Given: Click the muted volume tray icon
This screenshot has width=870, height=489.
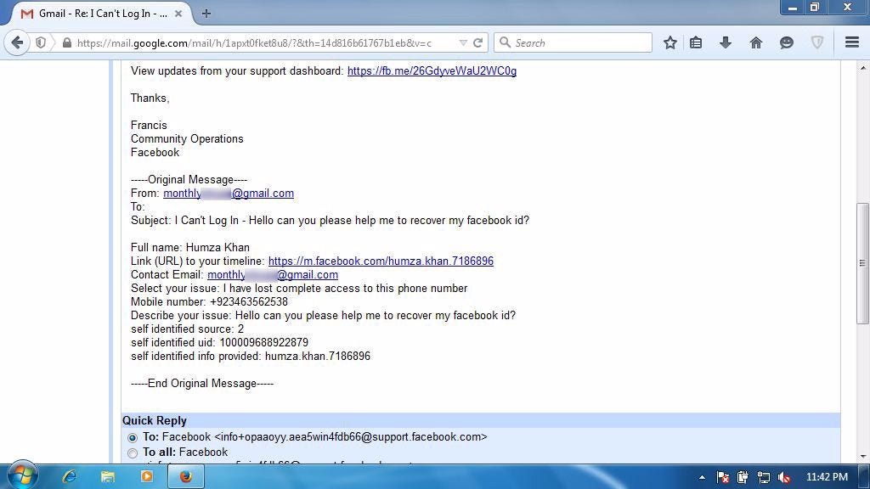Looking at the screenshot, I should coord(784,477).
